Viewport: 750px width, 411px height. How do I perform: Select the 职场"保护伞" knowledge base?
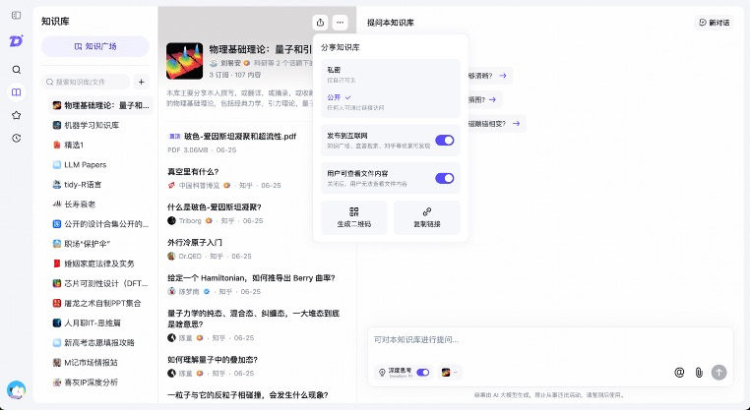(x=101, y=244)
